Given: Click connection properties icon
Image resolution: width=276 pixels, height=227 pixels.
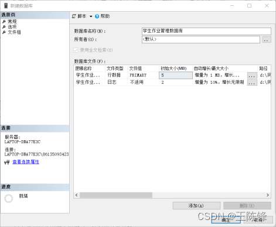Looking at the screenshot, I should coord(7,162).
